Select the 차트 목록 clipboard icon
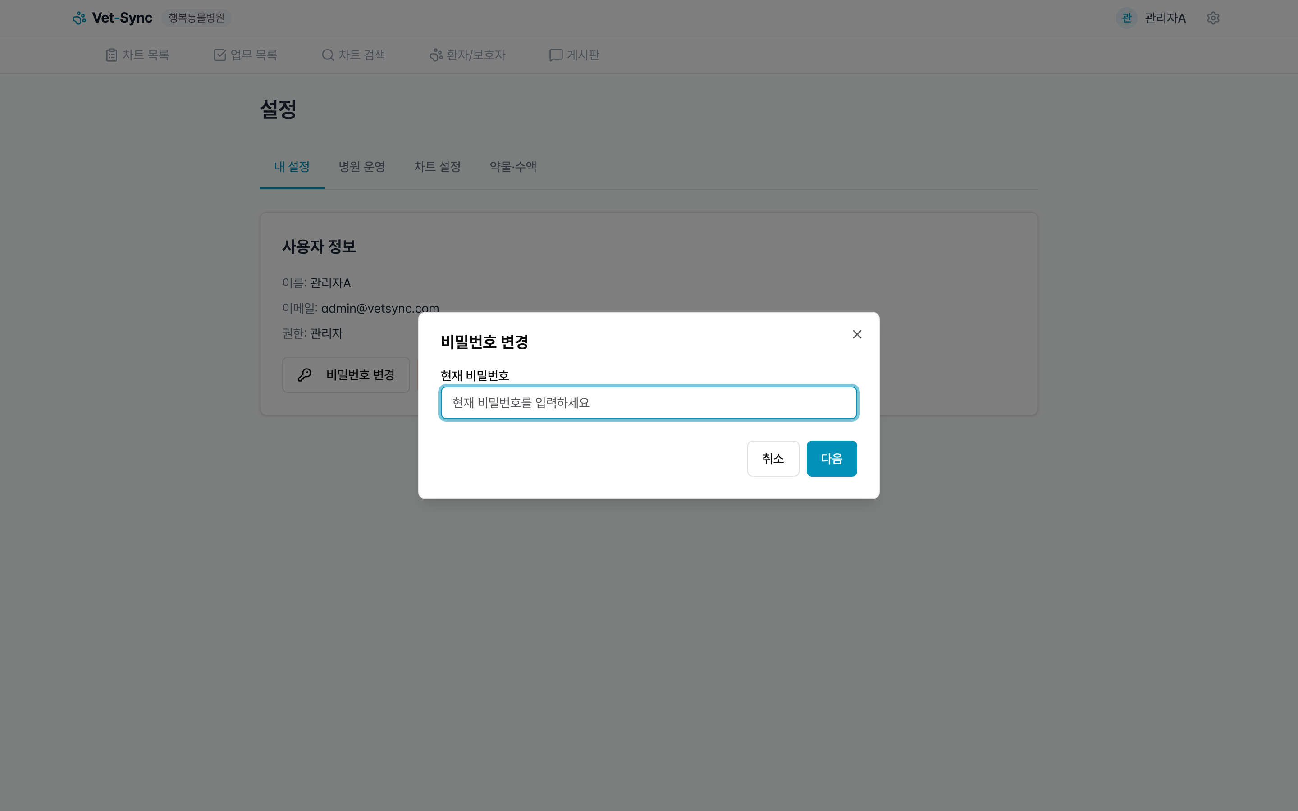 tap(112, 54)
